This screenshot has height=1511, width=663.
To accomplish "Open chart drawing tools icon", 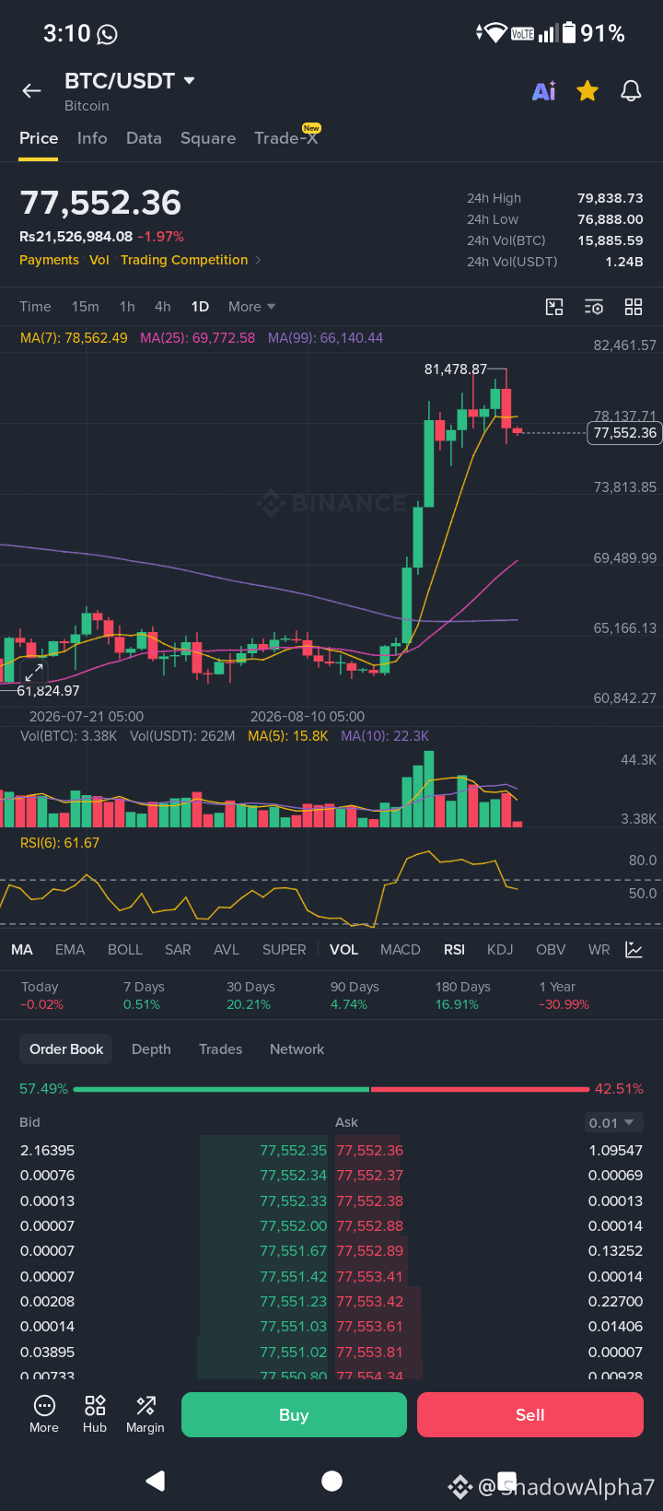I will tap(554, 307).
